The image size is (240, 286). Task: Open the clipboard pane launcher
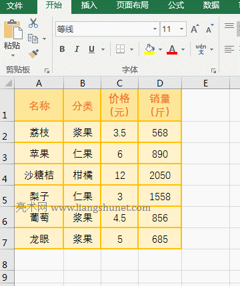(47, 71)
